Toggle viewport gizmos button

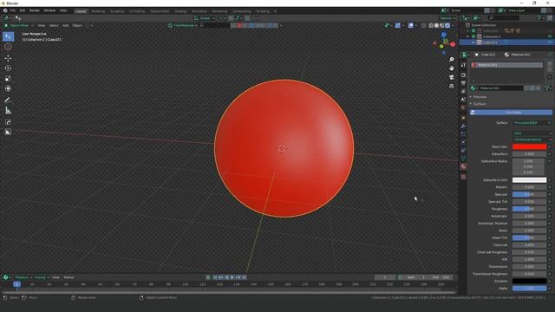coord(398,25)
